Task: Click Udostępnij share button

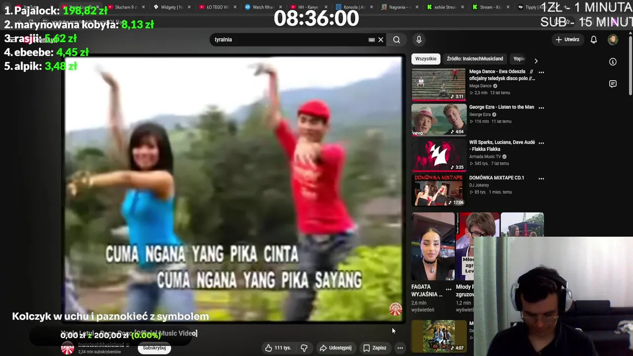Action: (335, 348)
